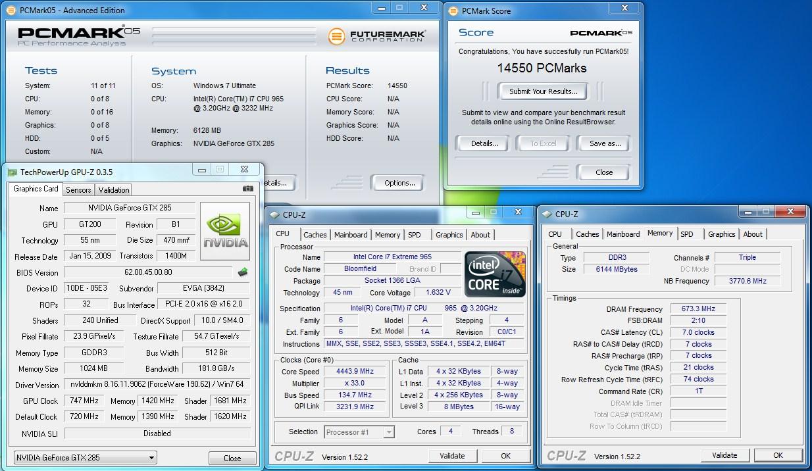Click the Multiplier value x 33.0
This screenshot has width=812, height=471.
coord(354,384)
